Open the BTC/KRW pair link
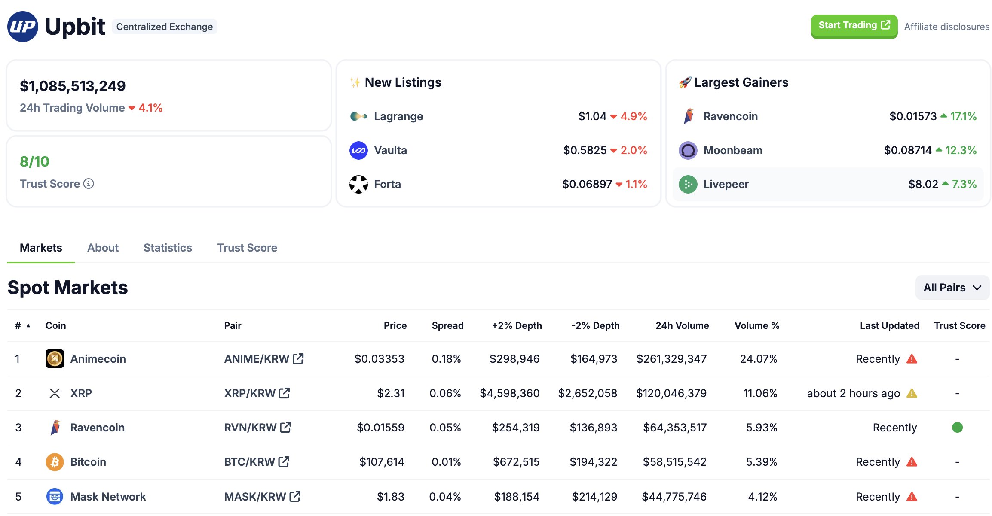992x516 pixels. click(249, 462)
